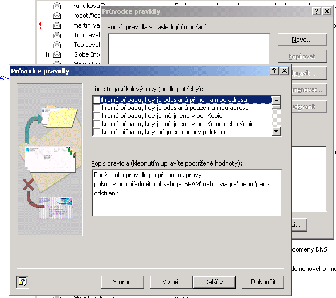The height and width of the screenshot is (298, 336).
Task: Enable 'kde je mé jméno v poli Kopie' exception
Action: pyautogui.click(x=97, y=116)
